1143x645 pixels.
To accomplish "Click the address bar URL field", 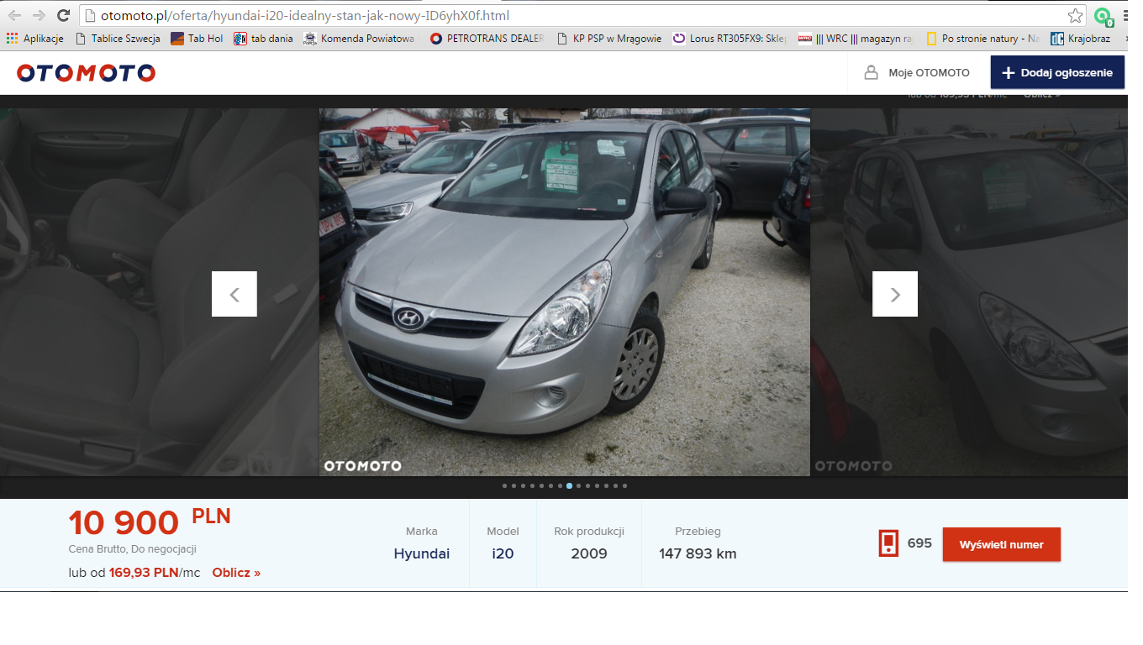I will point(571,16).
